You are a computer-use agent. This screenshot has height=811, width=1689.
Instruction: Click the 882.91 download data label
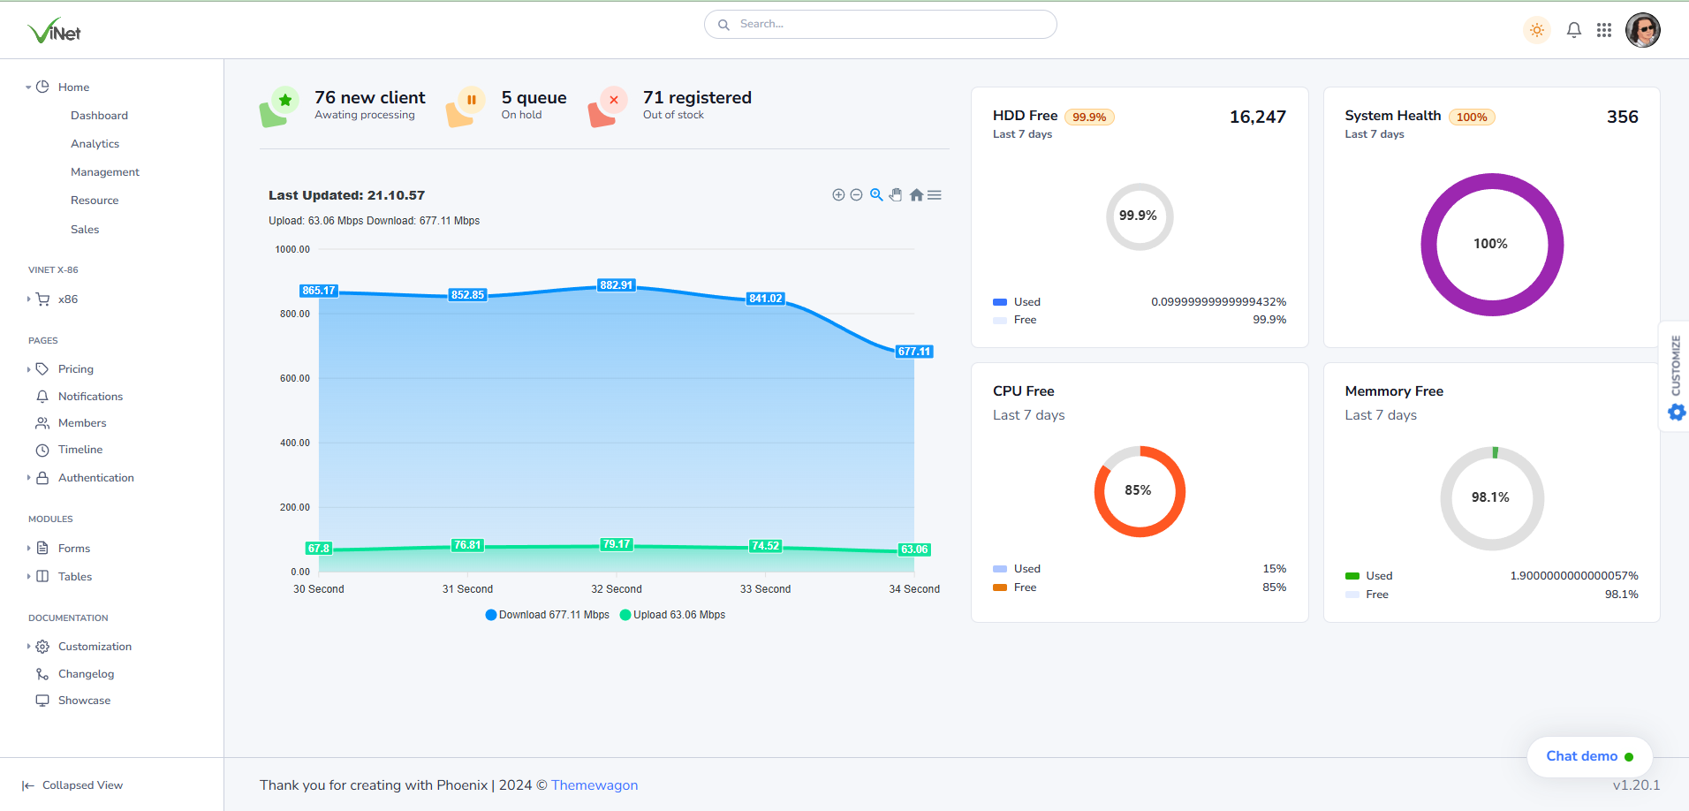(617, 285)
